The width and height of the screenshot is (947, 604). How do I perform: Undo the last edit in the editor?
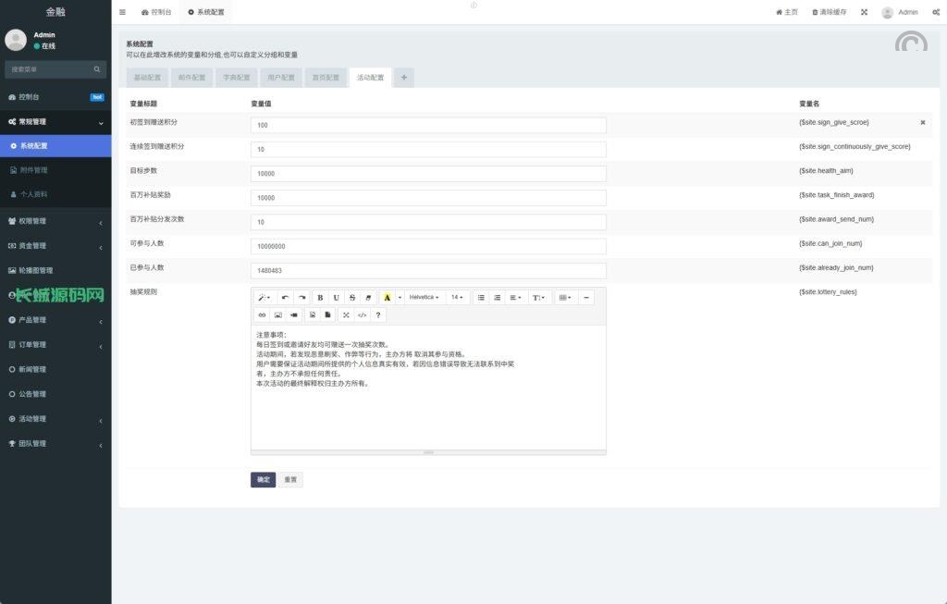[x=285, y=298]
